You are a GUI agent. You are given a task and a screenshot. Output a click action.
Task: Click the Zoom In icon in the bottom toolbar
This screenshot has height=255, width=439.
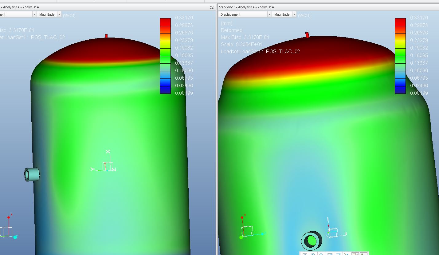click(313, 254)
